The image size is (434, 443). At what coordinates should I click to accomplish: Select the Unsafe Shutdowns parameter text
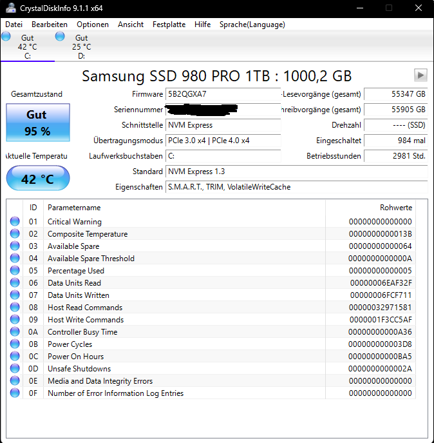pyautogui.click(x=79, y=369)
